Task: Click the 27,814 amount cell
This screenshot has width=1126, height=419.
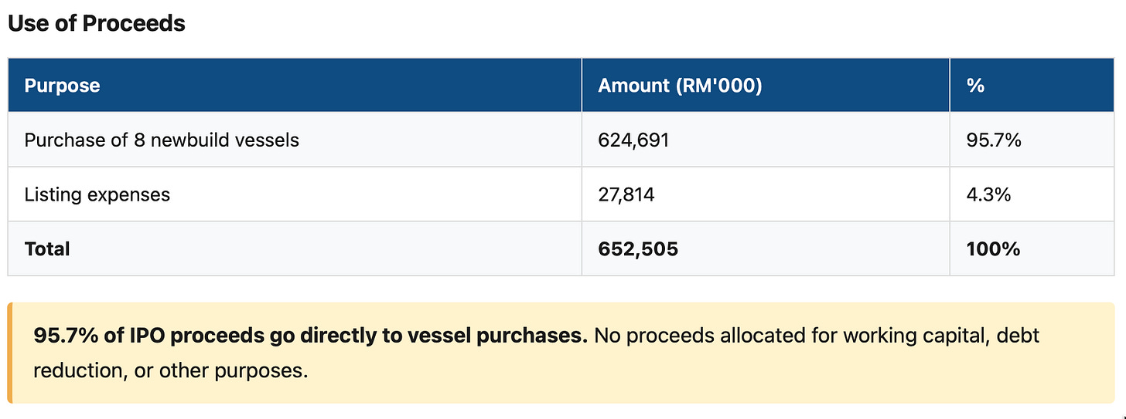Action: coord(626,194)
